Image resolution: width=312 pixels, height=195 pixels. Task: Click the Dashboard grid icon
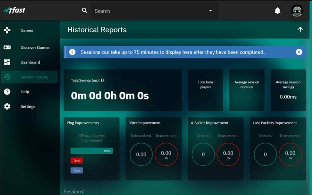point(7,62)
